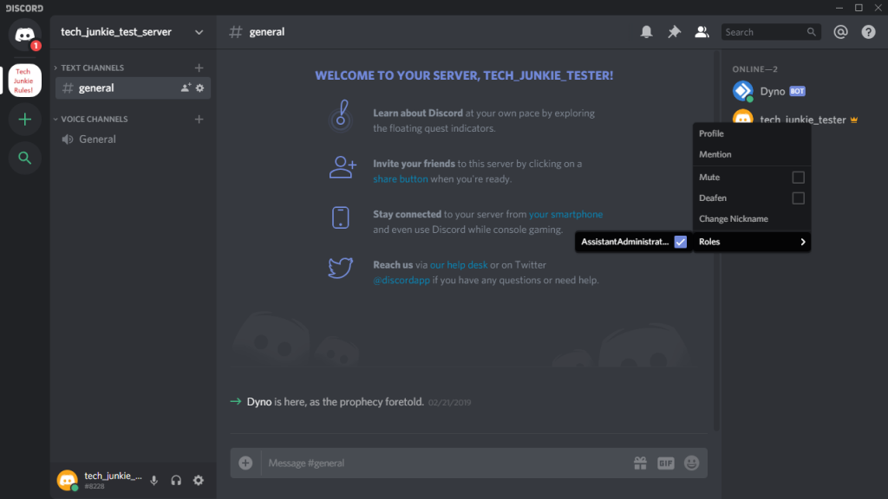Toggle the member list icon

702,32
